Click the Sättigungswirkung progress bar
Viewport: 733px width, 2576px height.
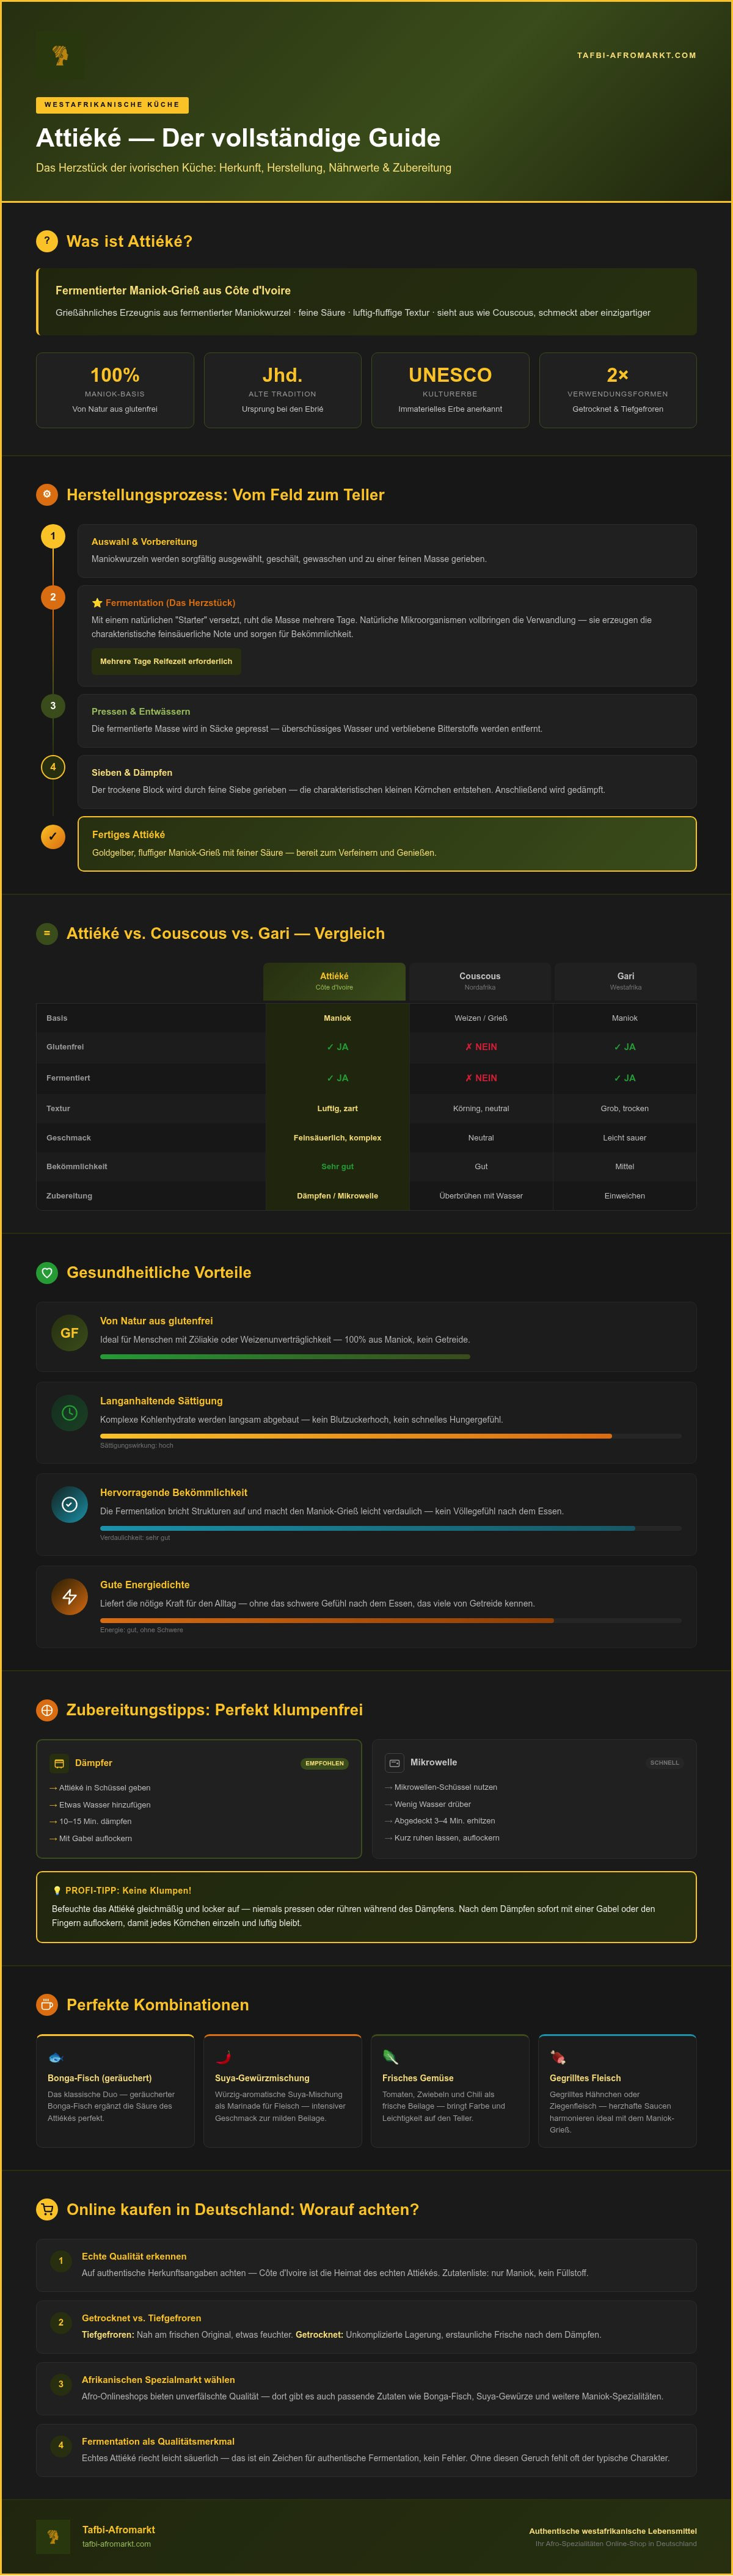(391, 1436)
